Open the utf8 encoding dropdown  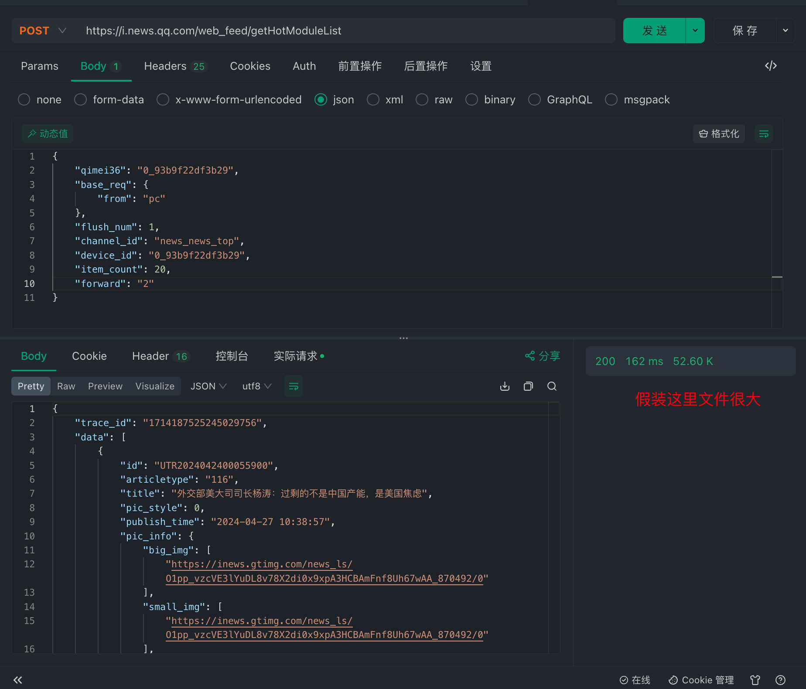coord(256,386)
